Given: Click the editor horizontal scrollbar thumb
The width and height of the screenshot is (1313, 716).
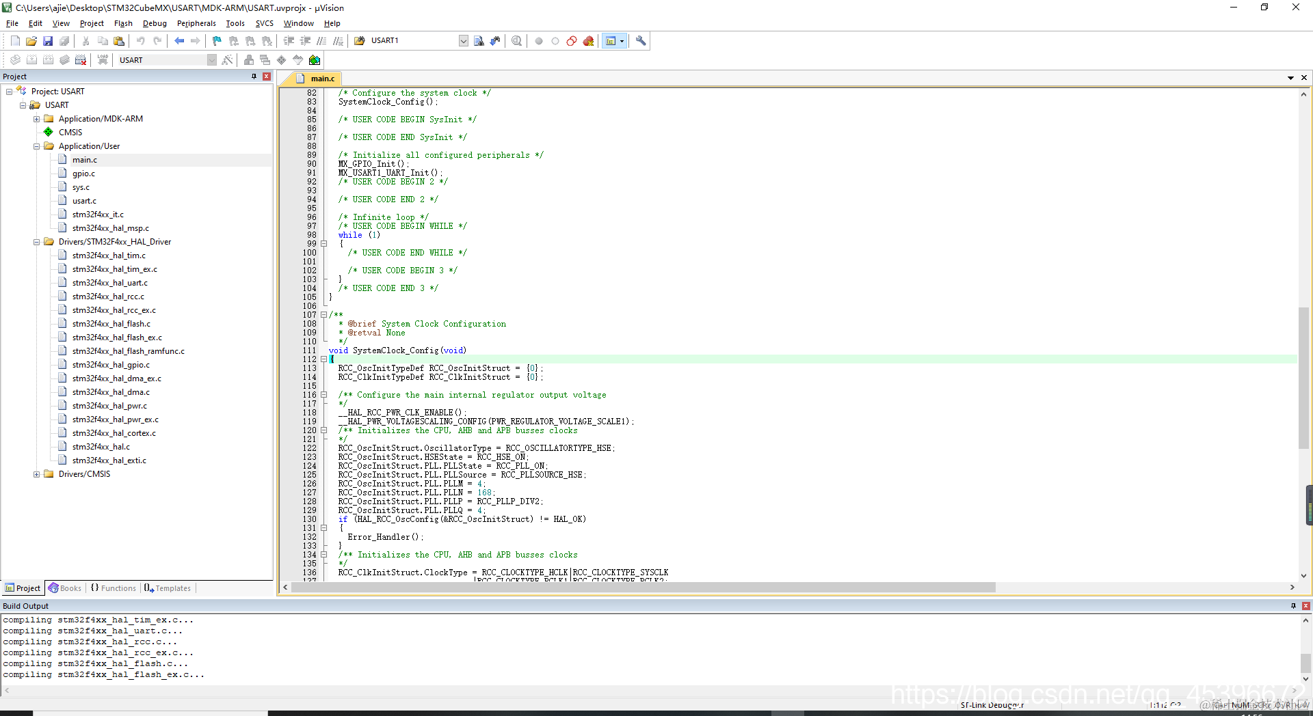Looking at the screenshot, I should pos(643,588).
